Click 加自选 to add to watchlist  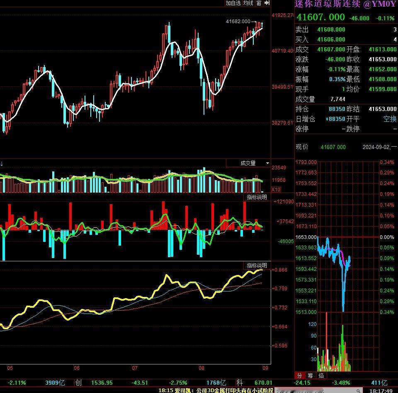point(233,3)
